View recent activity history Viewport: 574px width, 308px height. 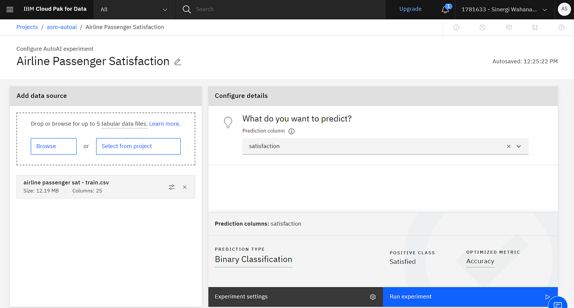pos(482,27)
